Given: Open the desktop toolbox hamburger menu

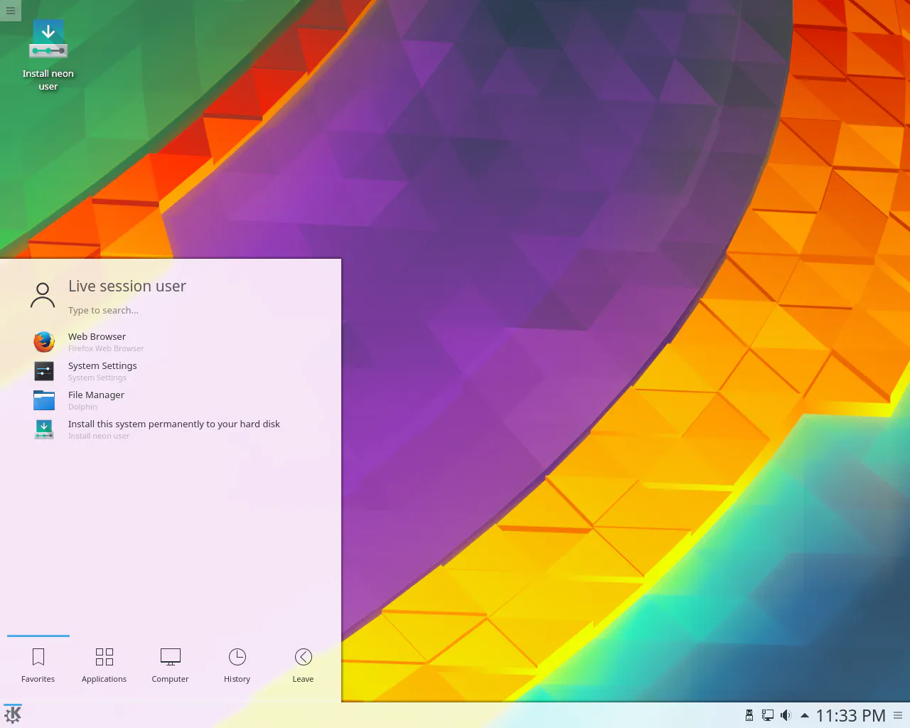Looking at the screenshot, I should [11, 11].
